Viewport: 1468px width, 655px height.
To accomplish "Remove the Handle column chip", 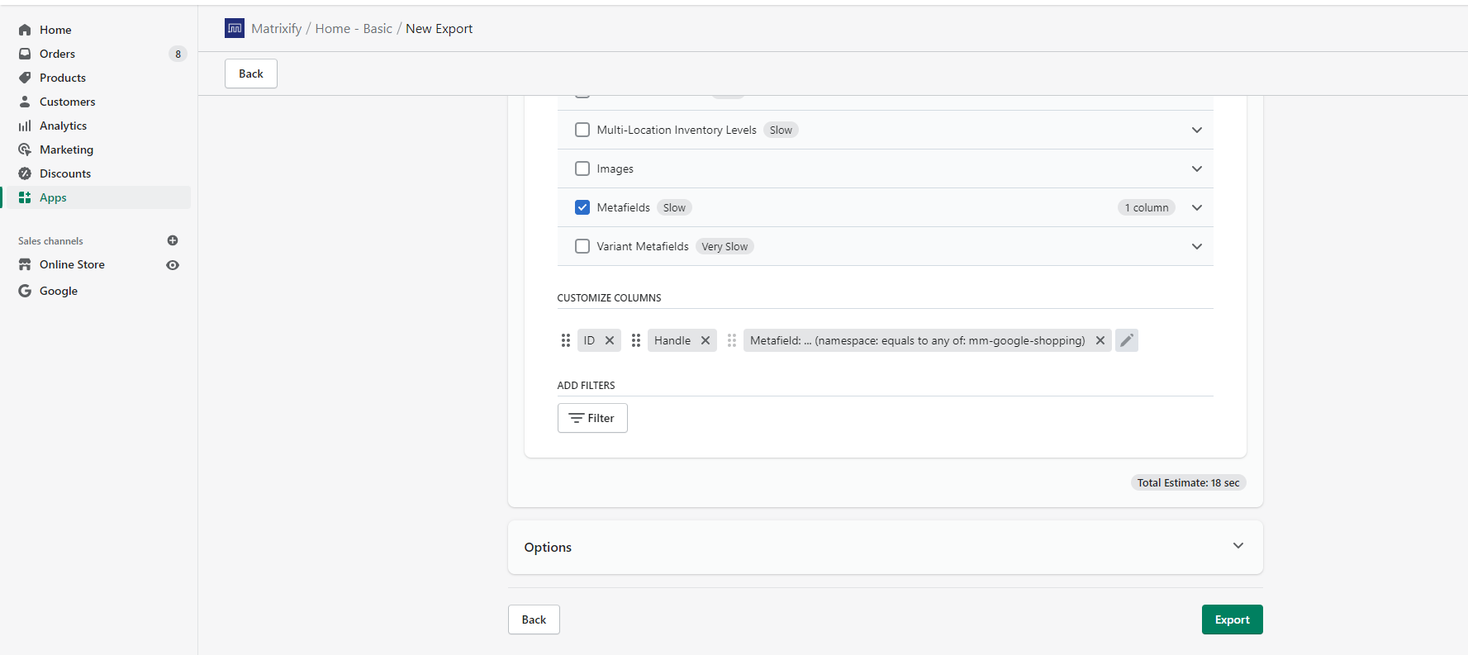I will pos(705,340).
